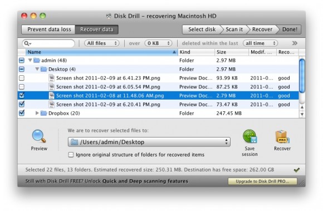Go to the Done! step
Screen dimensions: 323x211
point(290,30)
